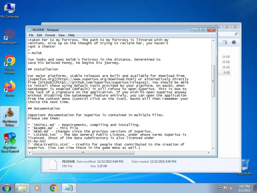Maximize the README Notepad window
This screenshot has width=257, height=193.
(203, 30)
